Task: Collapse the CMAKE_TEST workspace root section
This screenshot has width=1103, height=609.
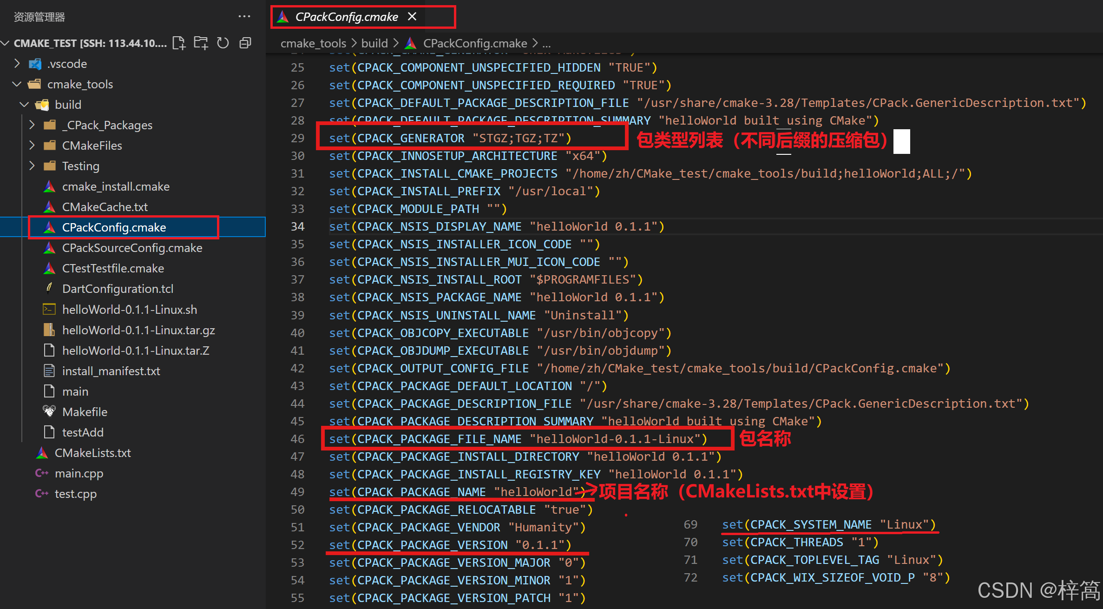Action: click(x=6, y=43)
